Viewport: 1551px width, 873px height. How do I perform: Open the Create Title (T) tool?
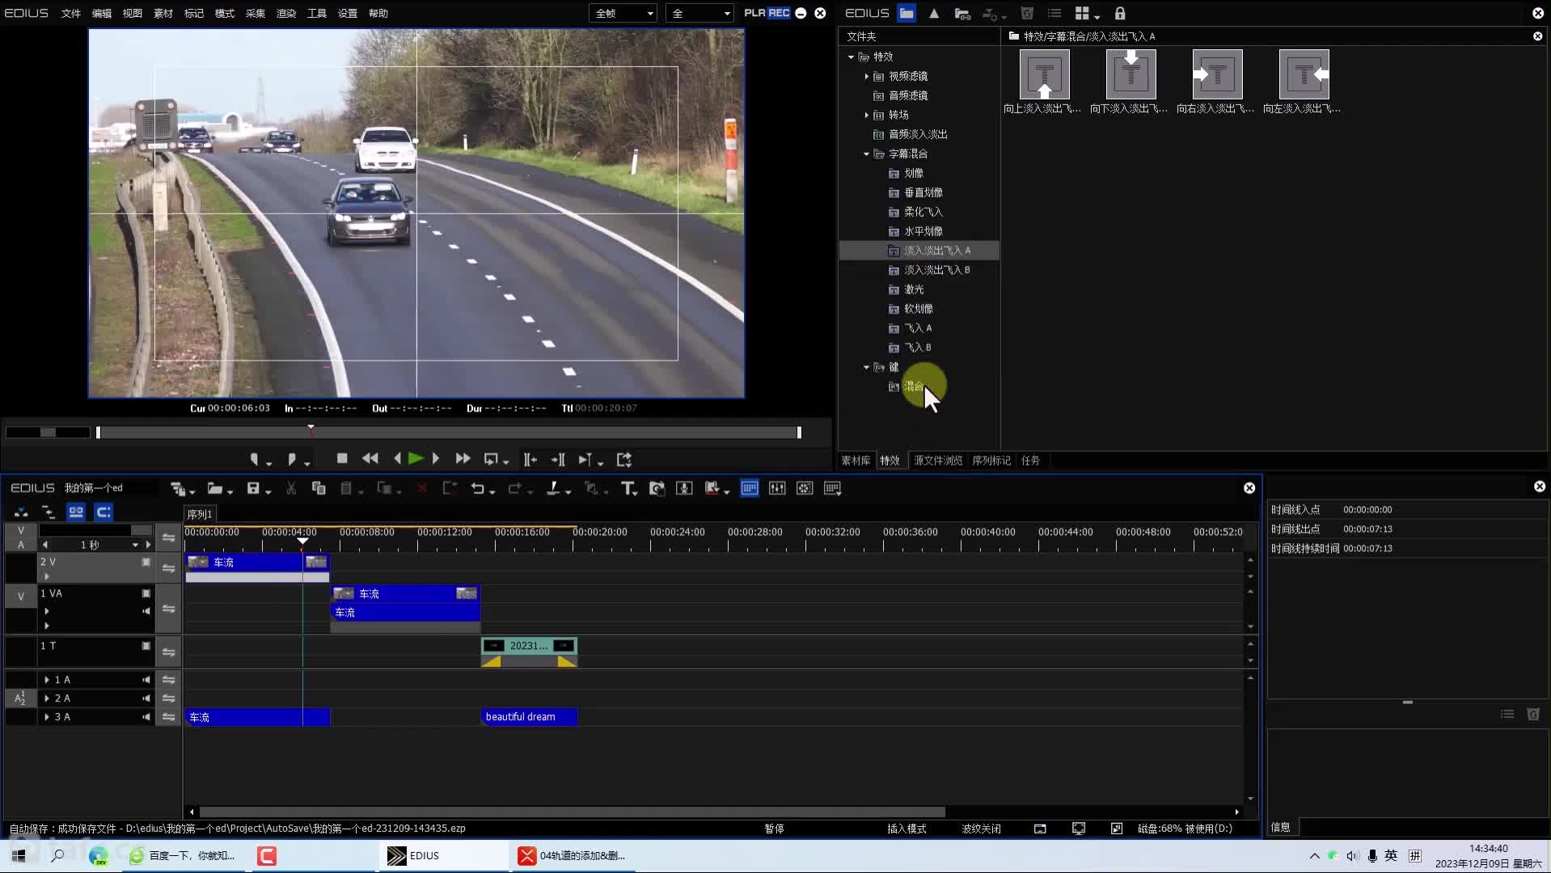point(628,488)
